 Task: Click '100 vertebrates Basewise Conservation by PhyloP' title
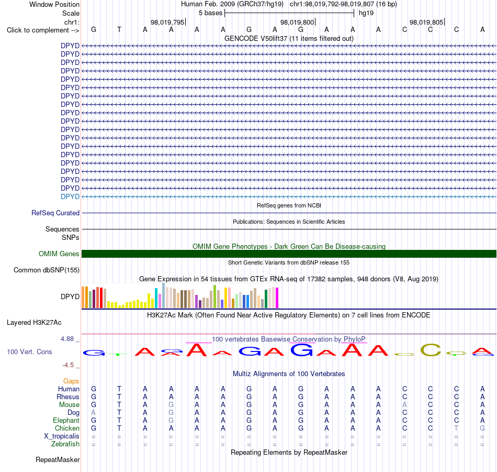(x=289, y=339)
